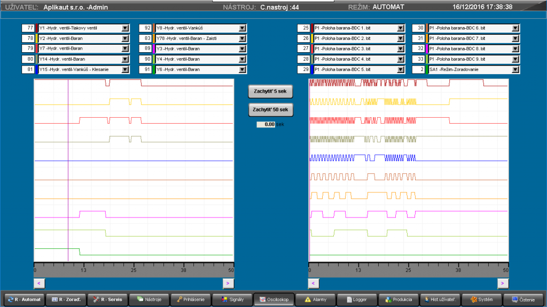
Task: Click the 0.00 sek time field
Action: click(266, 124)
